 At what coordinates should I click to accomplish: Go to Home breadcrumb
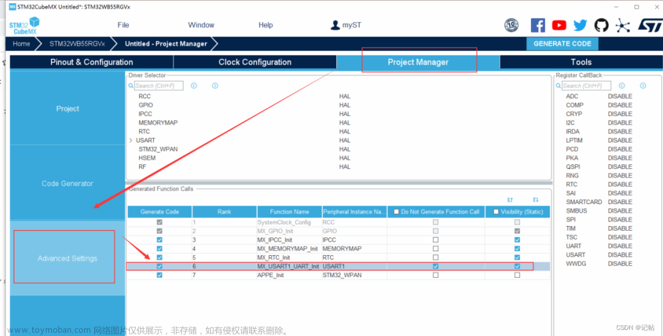pyautogui.click(x=21, y=44)
